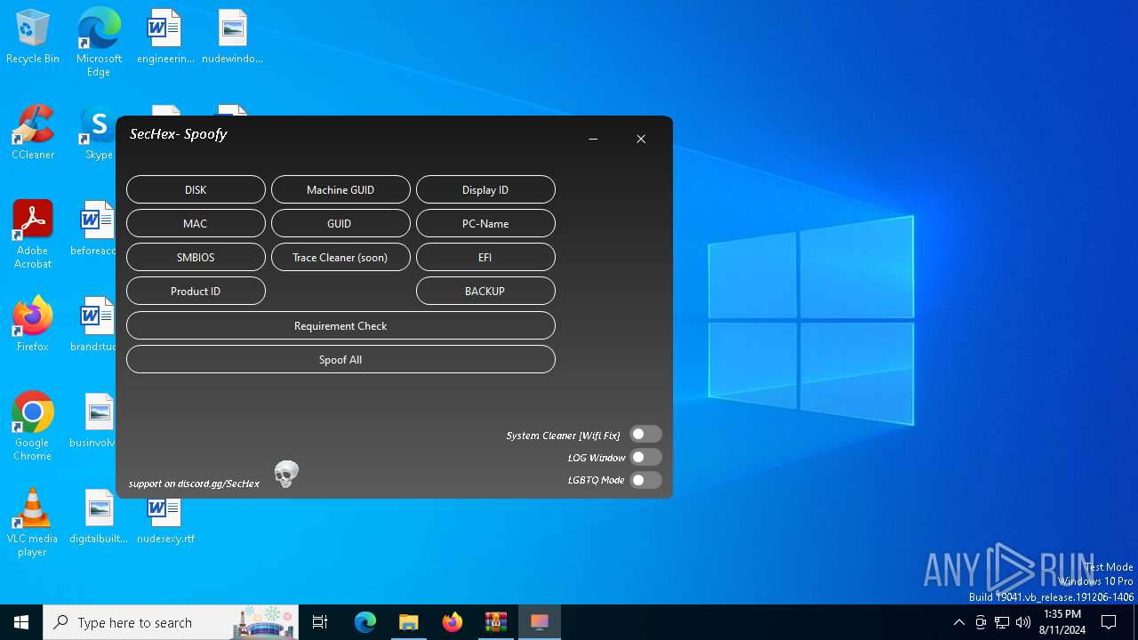1138x640 pixels.
Task: Click the Product ID button
Action: [x=196, y=291]
